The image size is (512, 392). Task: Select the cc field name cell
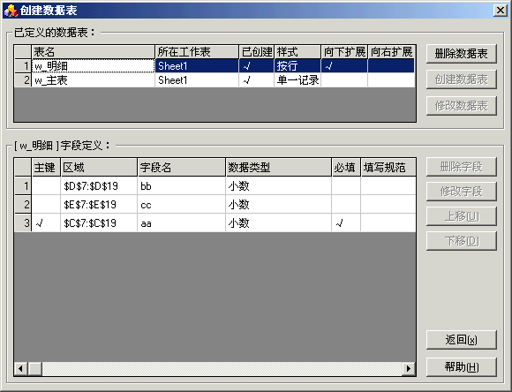point(181,205)
